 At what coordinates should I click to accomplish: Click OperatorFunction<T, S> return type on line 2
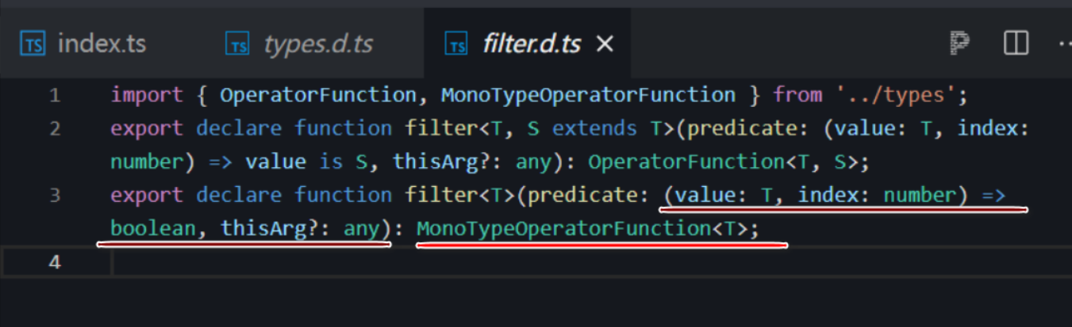tap(728, 162)
